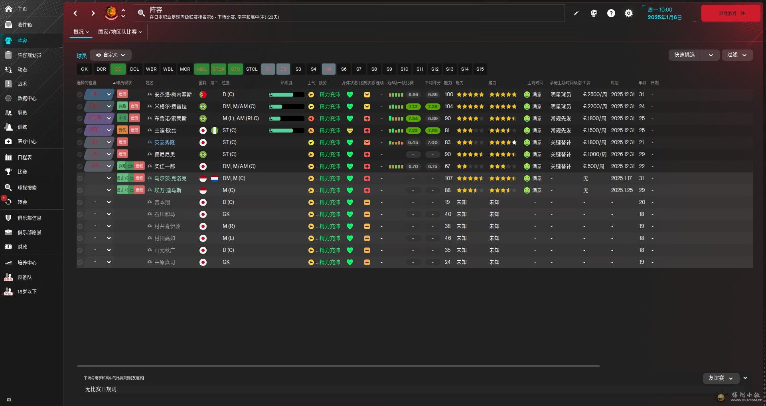Open the 俱乐部信息 shield icon
The image size is (766, 406).
pos(8,218)
